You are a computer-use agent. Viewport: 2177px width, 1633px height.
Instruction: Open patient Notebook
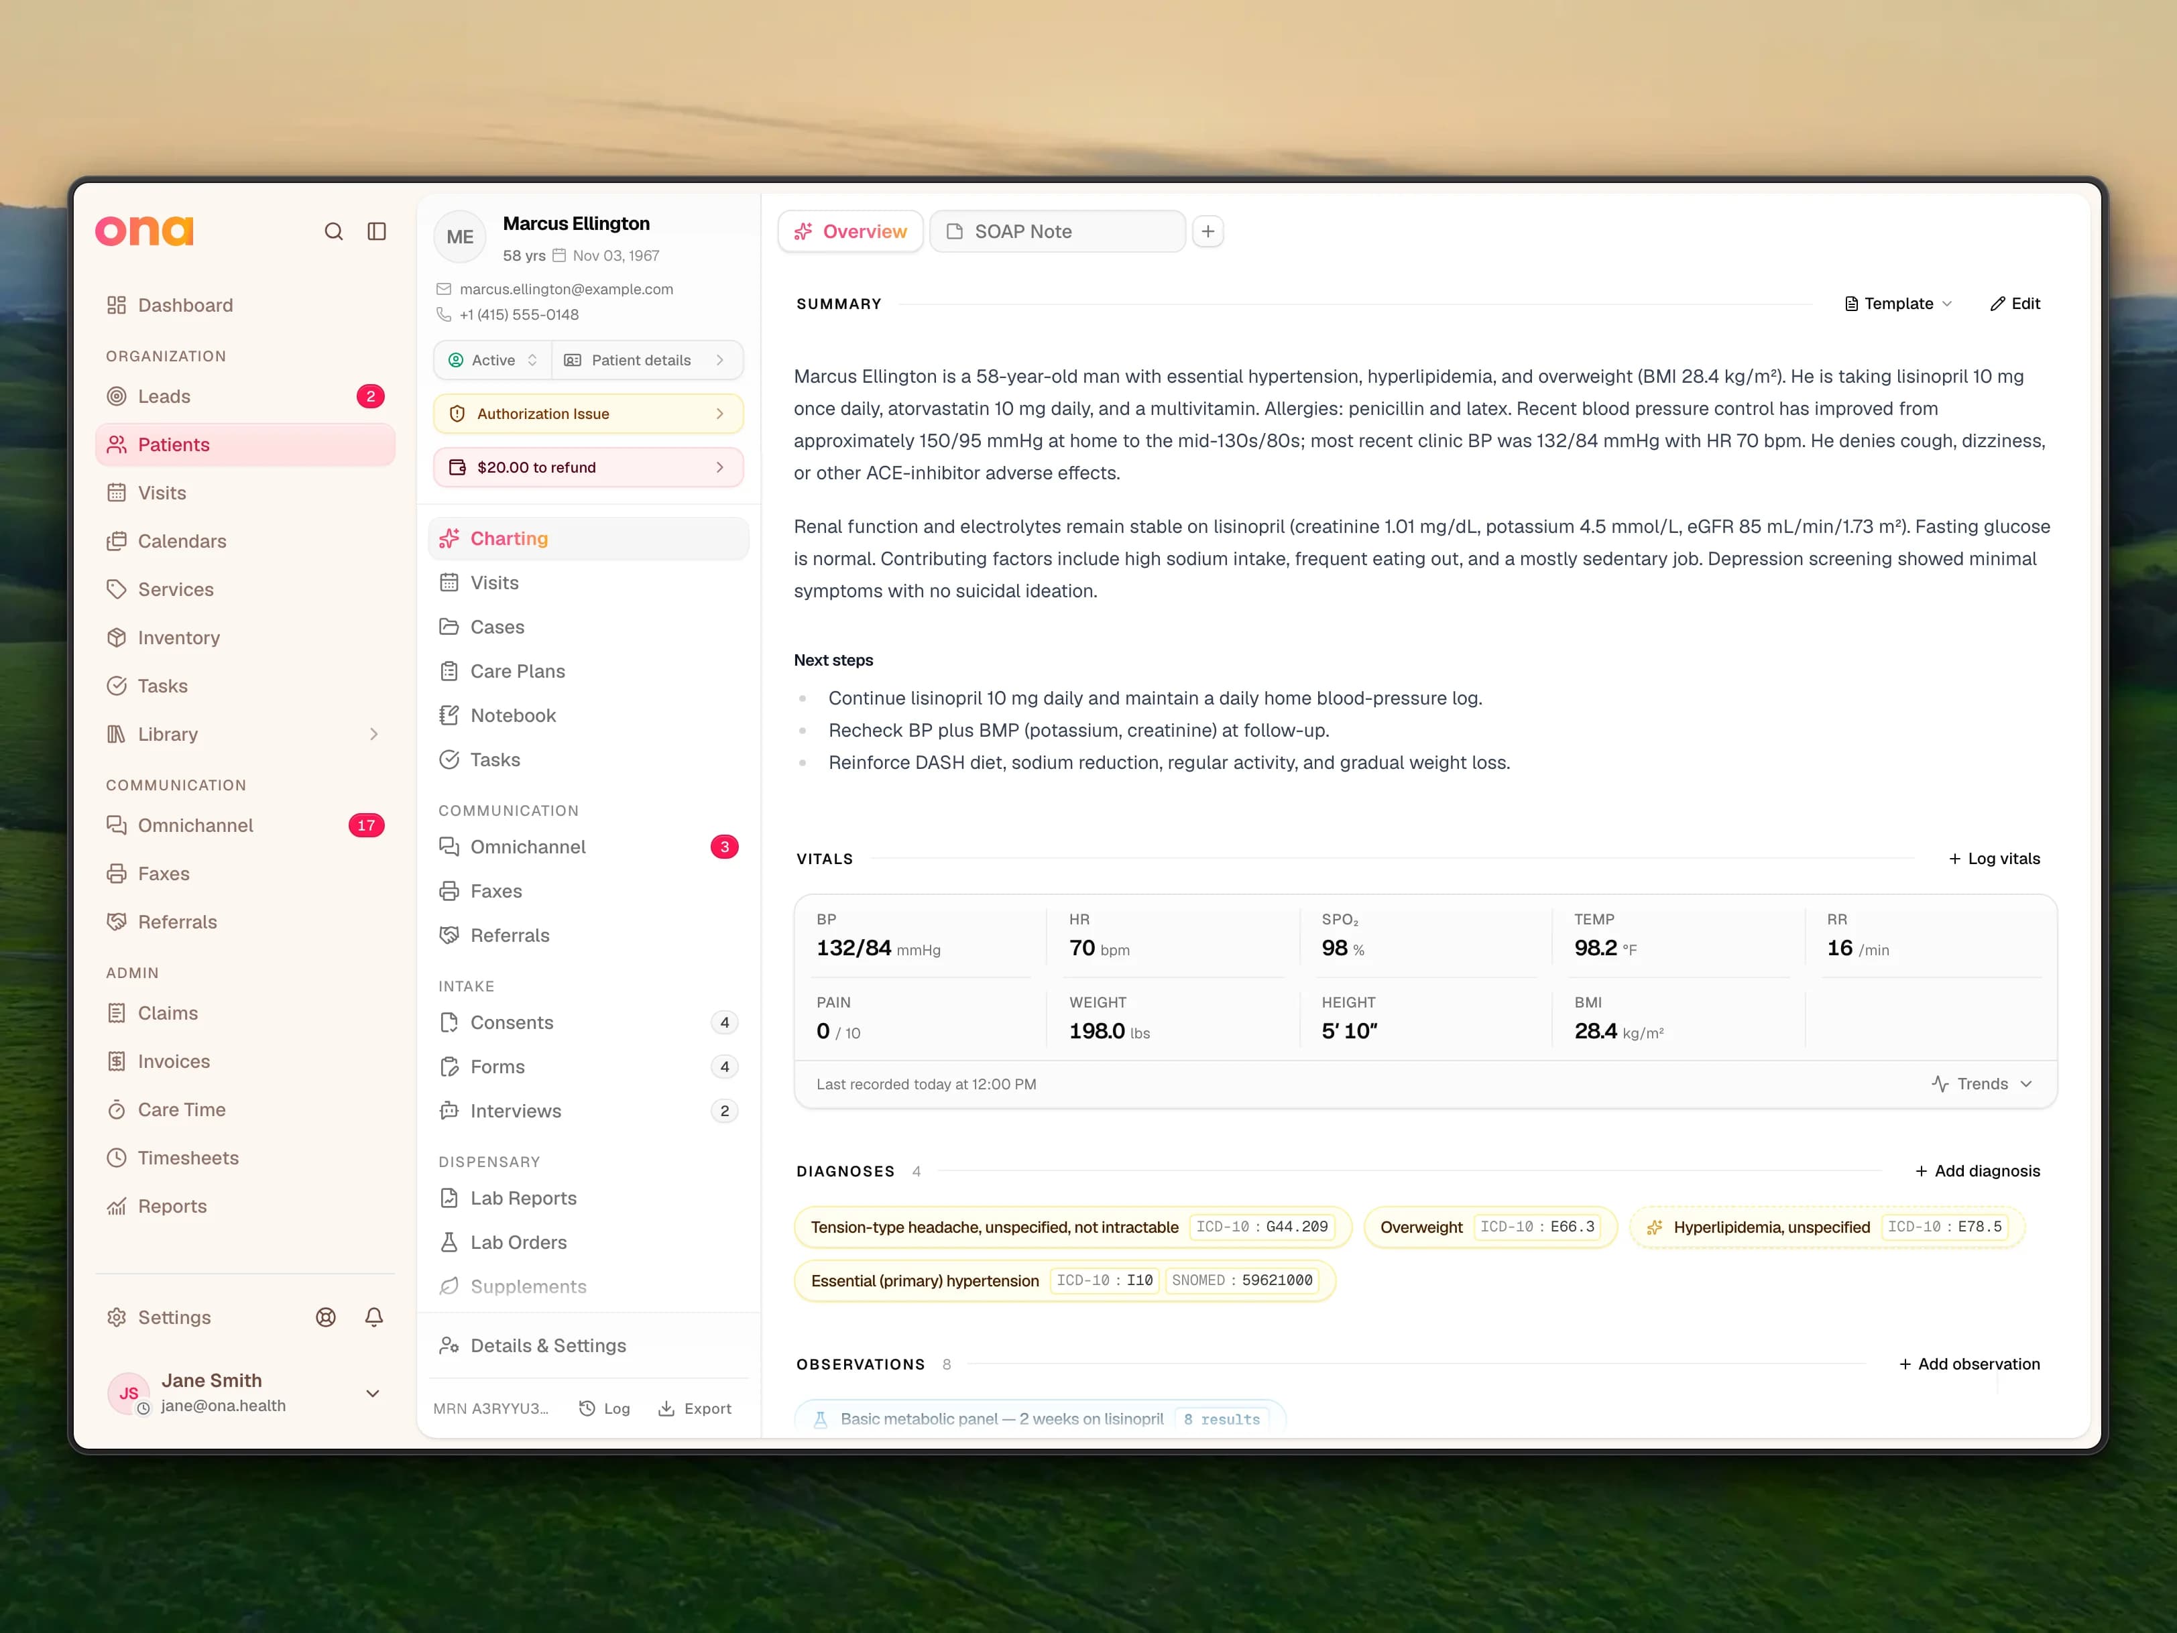click(x=589, y=715)
